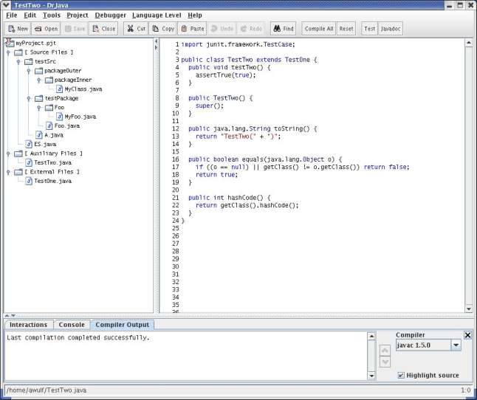Collapse the [ Source Files ] tree node
The height and width of the screenshot is (400, 477).
(8, 53)
